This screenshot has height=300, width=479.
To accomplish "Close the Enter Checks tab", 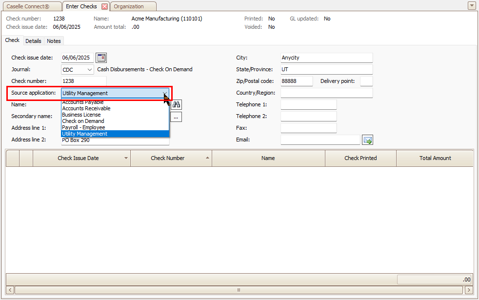I will pos(104,6).
